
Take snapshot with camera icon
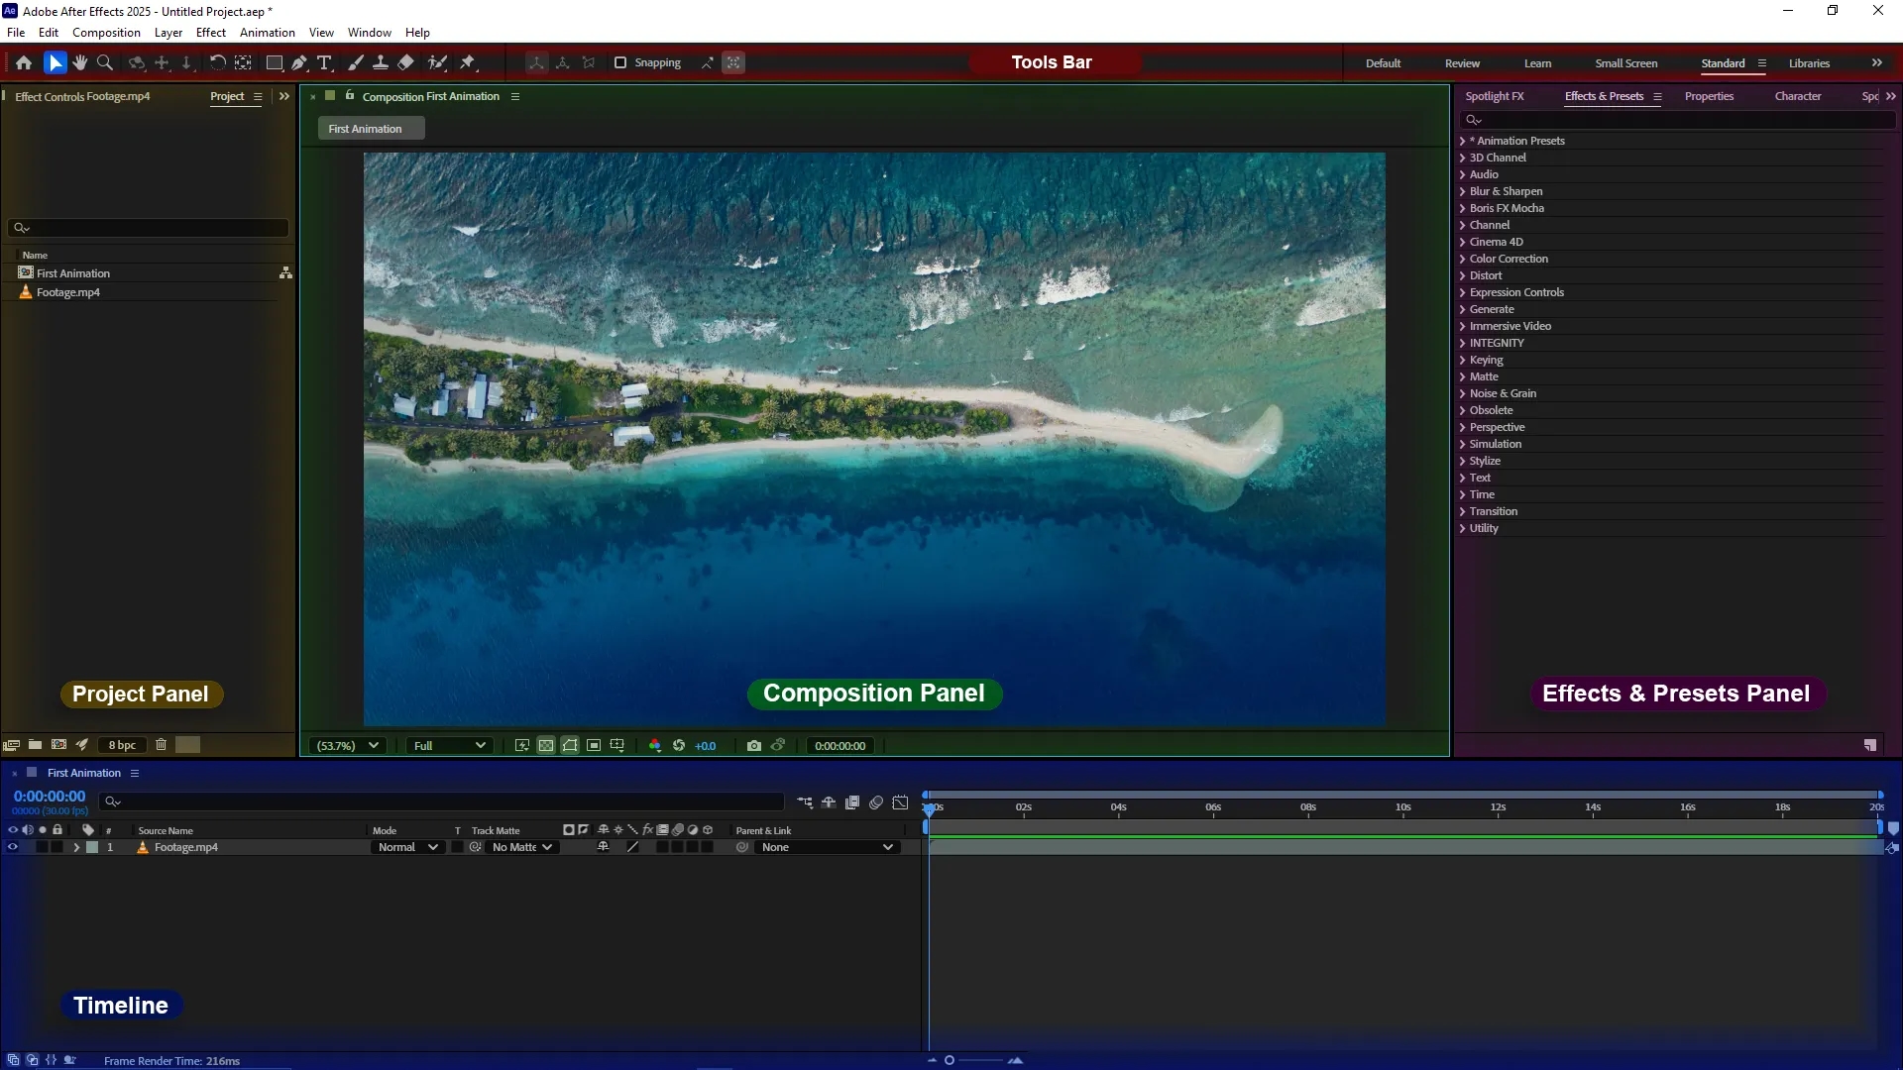point(754,746)
